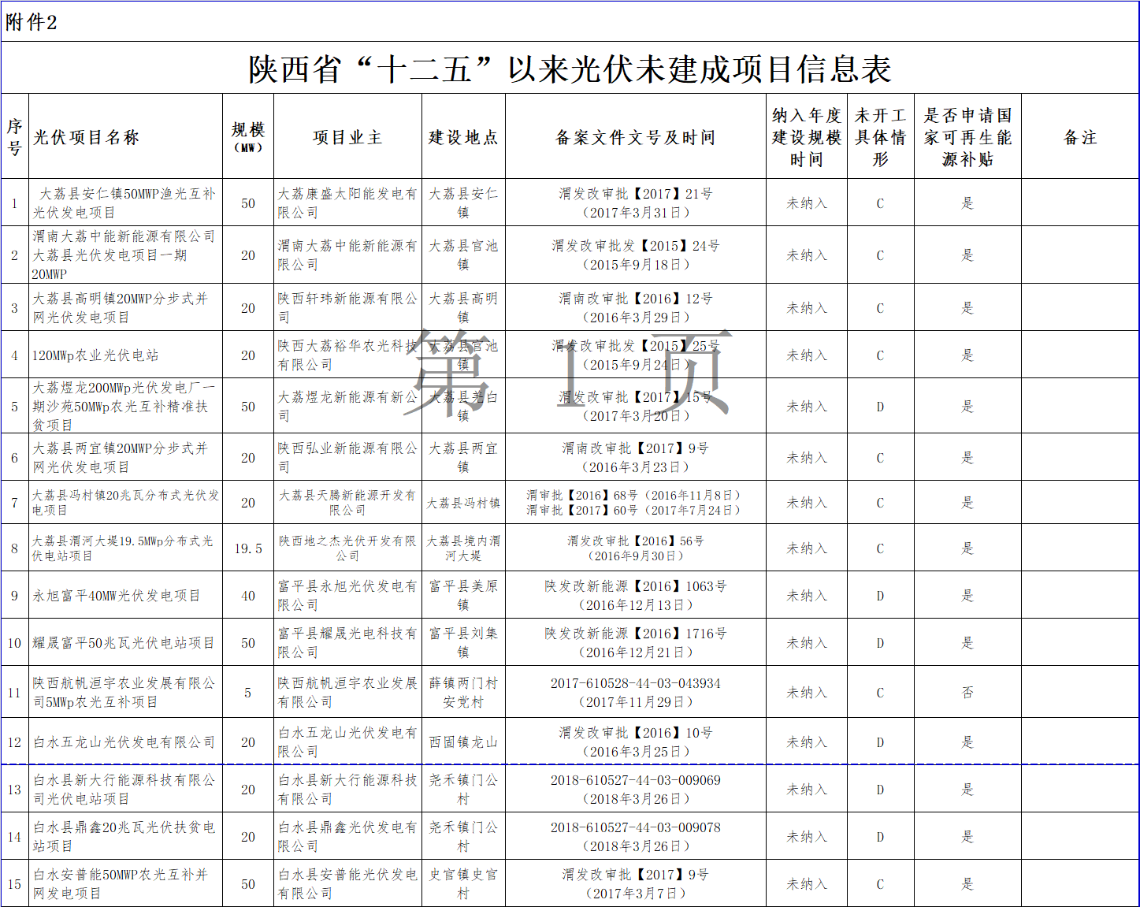Select the 项目业主 header cell

tap(347, 137)
